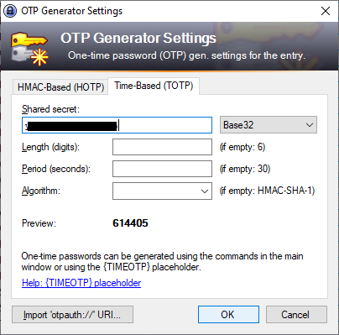Confirm settings with the OK button

[228, 315]
